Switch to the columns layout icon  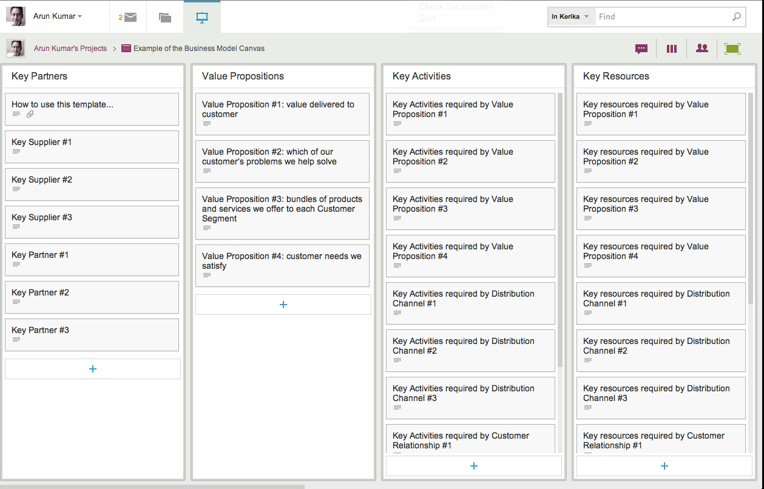[x=671, y=48]
